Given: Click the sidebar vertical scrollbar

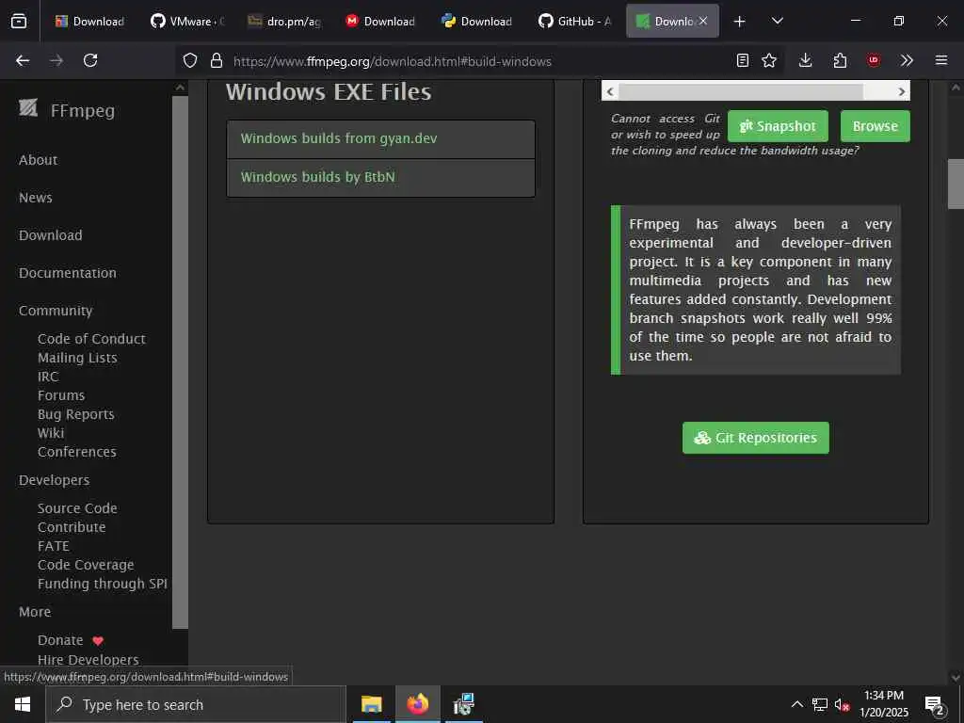Looking at the screenshot, I should click(x=180, y=362).
